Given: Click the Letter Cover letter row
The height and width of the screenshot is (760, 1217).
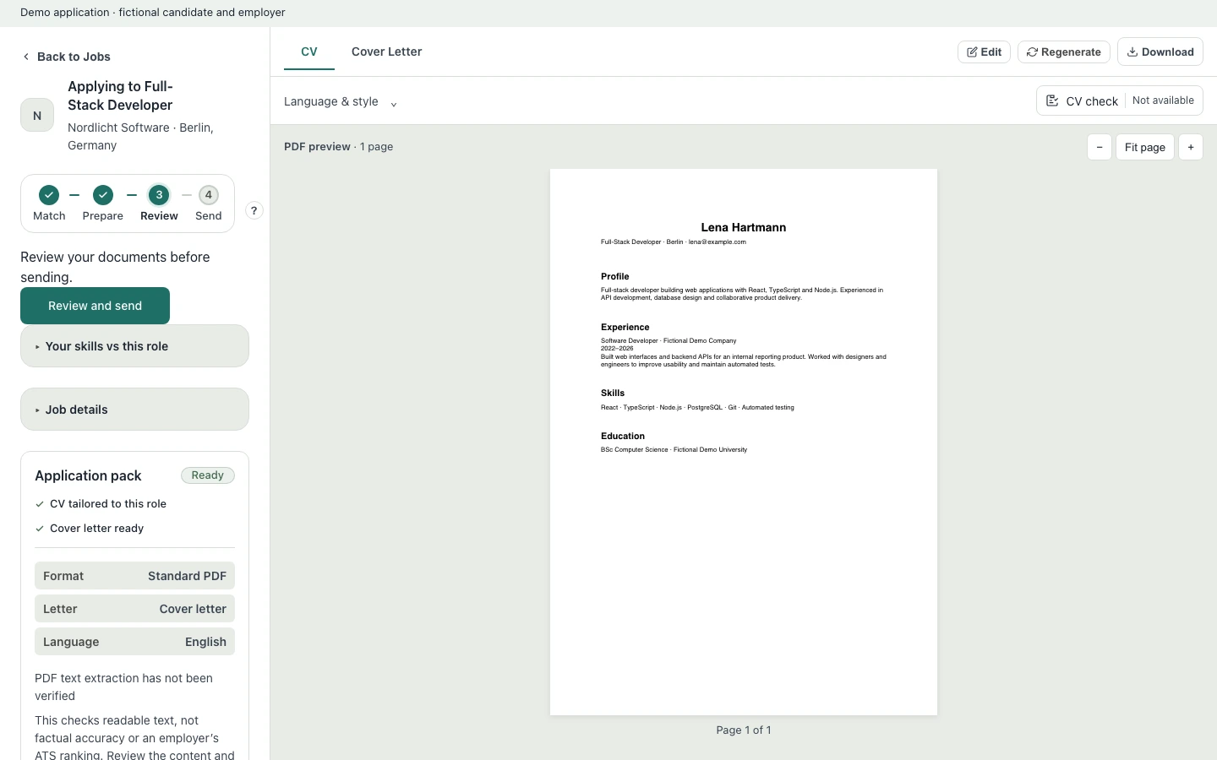Looking at the screenshot, I should pos(134,609).
